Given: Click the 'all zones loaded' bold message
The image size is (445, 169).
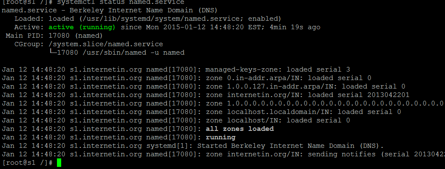Looking at the screenshot, I should (x=240, y=129).
